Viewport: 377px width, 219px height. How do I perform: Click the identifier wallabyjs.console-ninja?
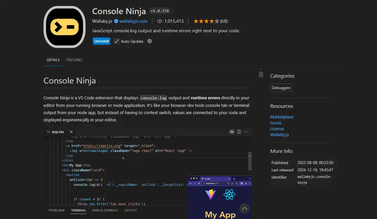tap(314, 180)
